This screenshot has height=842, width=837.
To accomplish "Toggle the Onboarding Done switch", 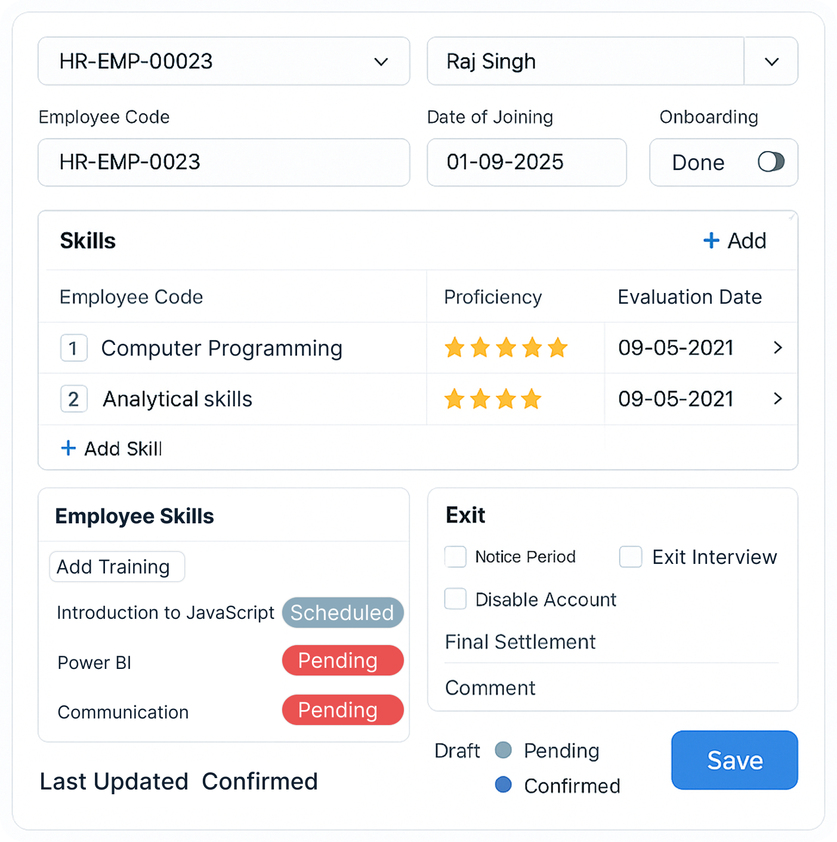I will tap(771, 162).
